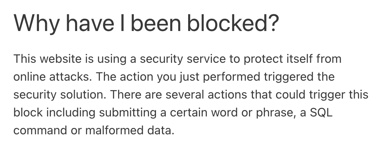Click the word "SQL" in the paragraph
Image resolution: width=381 pixels, height=151 pixels.
321,112
